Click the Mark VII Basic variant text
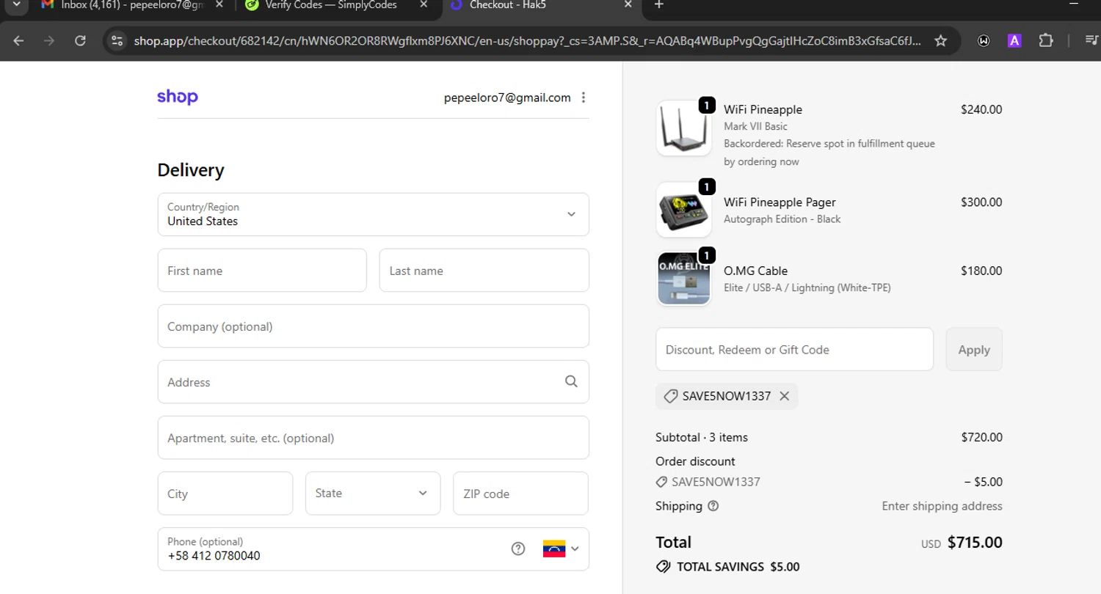This screenshot has width=1101, height=594. pyautogui.click(x=755, y=126)
